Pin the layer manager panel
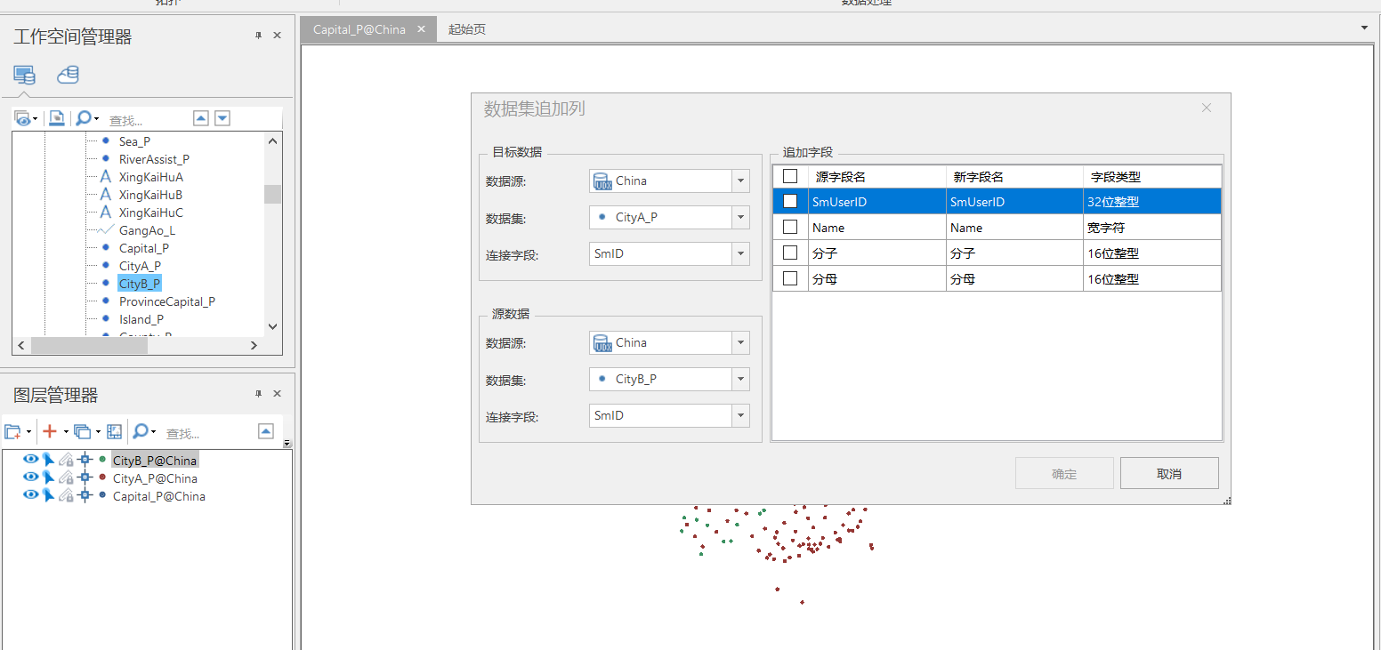The height and width of the screenshot is (650, 1381). pos(258,394)
